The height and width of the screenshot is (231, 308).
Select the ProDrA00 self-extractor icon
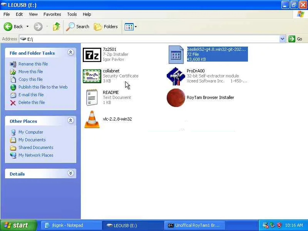tap(176, 76)
